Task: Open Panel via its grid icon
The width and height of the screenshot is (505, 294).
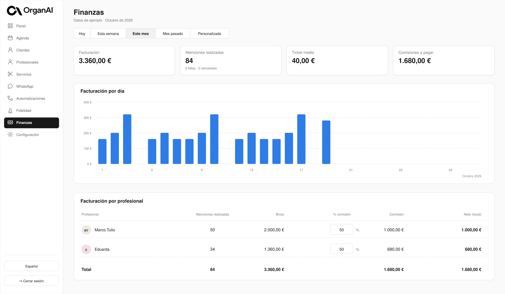Action: [10, 26]
